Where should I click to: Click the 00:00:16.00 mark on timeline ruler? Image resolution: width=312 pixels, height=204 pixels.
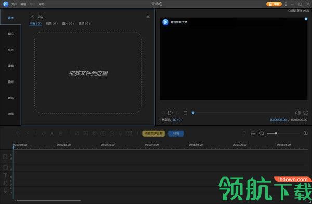(63, 145)
